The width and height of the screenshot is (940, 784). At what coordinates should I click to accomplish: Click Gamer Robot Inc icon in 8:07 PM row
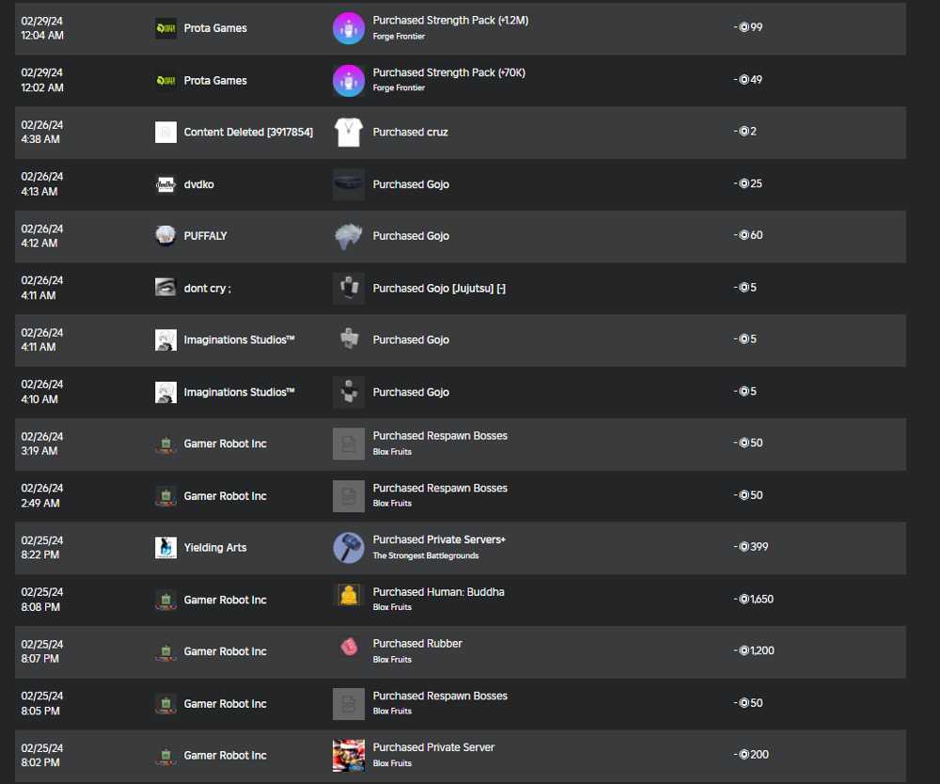click(x=165, y=651)
